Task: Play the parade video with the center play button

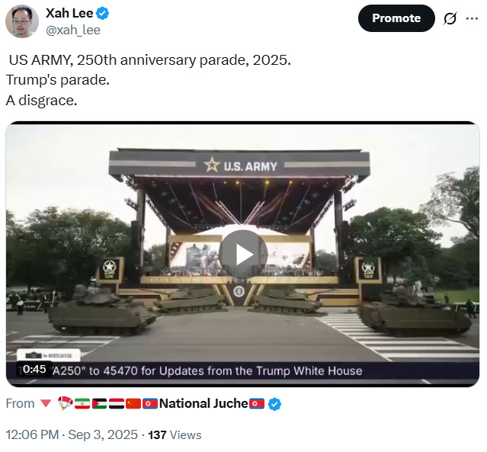Action: (243, 254)
